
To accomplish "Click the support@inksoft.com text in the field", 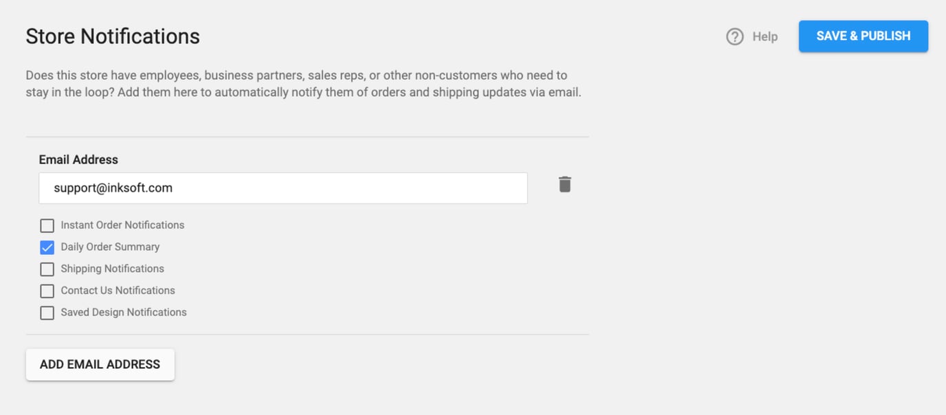I will [113, 188].
